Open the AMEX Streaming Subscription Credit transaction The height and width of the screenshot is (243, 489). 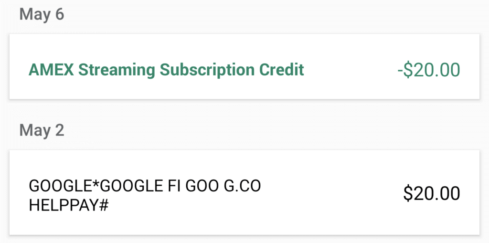[x=244, y=66]
